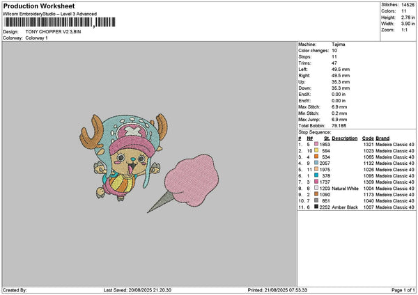Click the Natural White color swatch
This screenshot has width=418, height=295.
316,188
